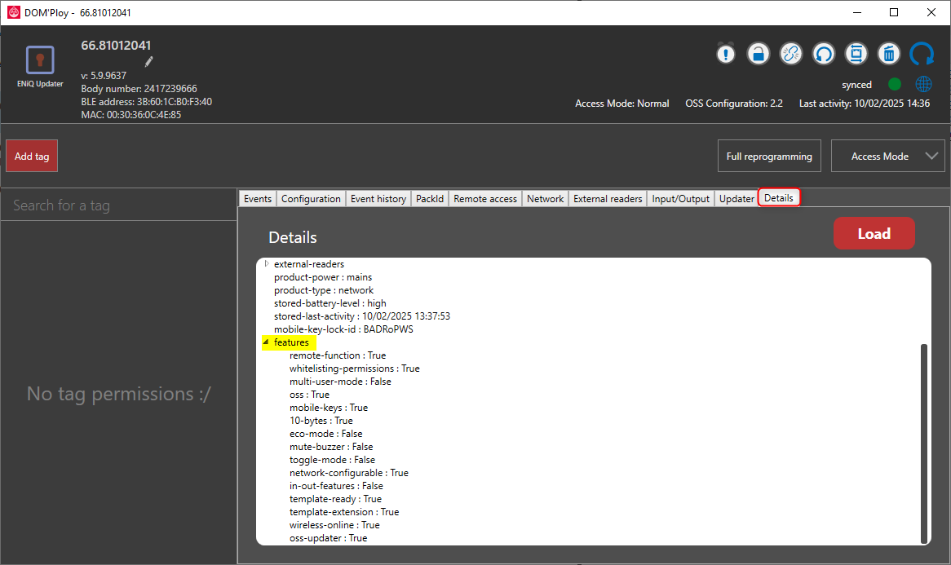The image size is (951, 565).
Task: Select 'product-type : network' row
Action: [x=323, y=290]
